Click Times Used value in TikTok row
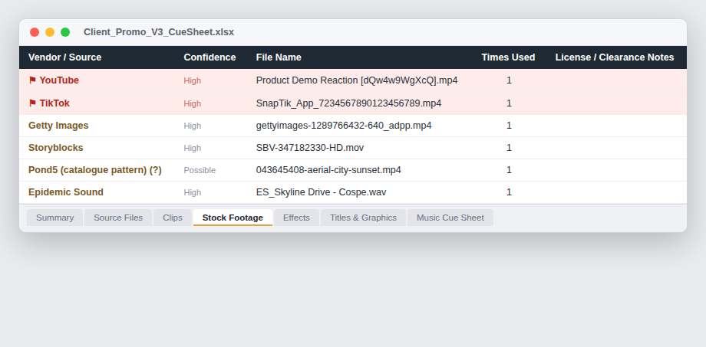The height and width of the screenshot is (347, 706). point(509,103)
